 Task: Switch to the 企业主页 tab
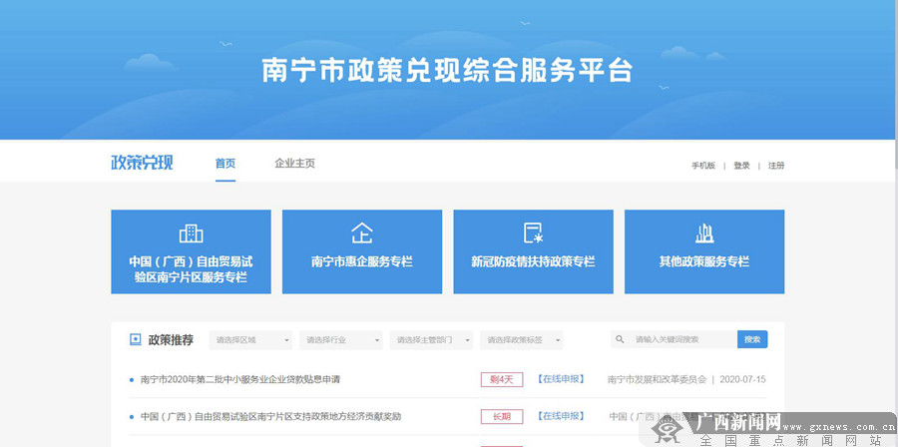coord(295,164)
